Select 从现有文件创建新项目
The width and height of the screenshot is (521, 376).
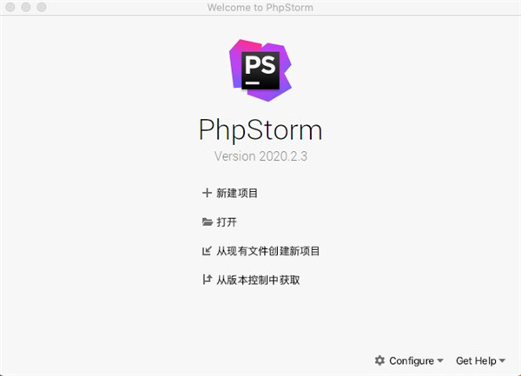tap(267, 251)
